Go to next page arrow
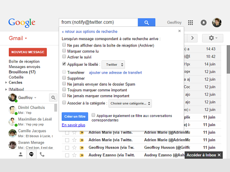Viewport: 230px width, 172px height. [192, 38]
